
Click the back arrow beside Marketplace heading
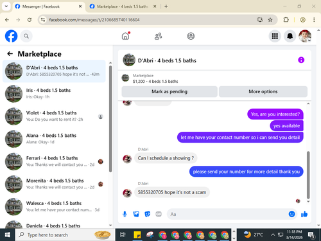click(x=10, y=54)
